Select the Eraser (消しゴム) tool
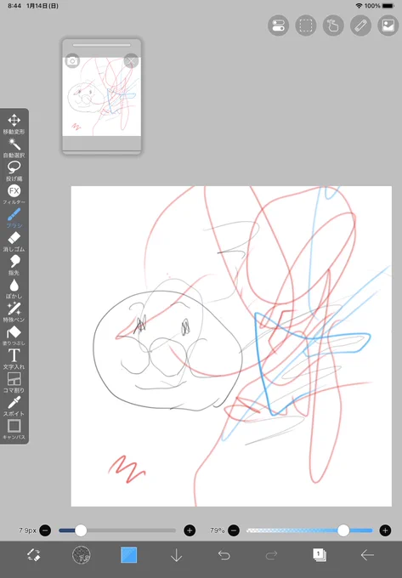Screen dimensions: 402x578 [x=14, y=241]
